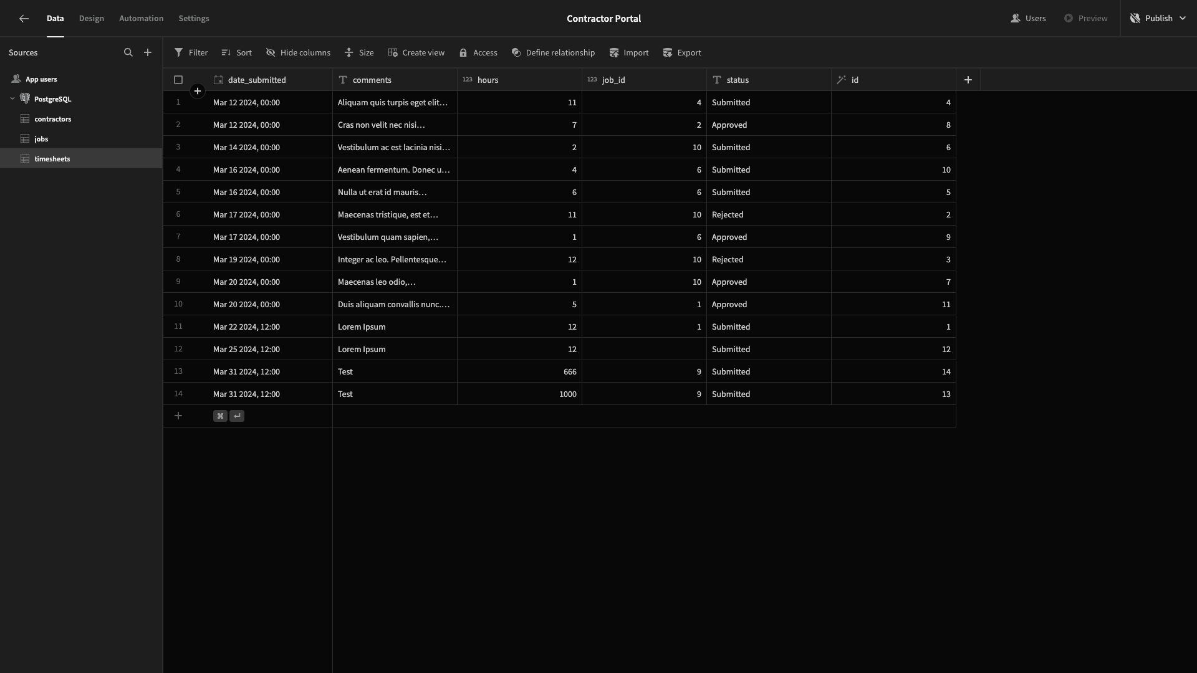Select the timesheets table in sidebar
The width and height of the screenshot is (1197, 673).
click(52, 158)
